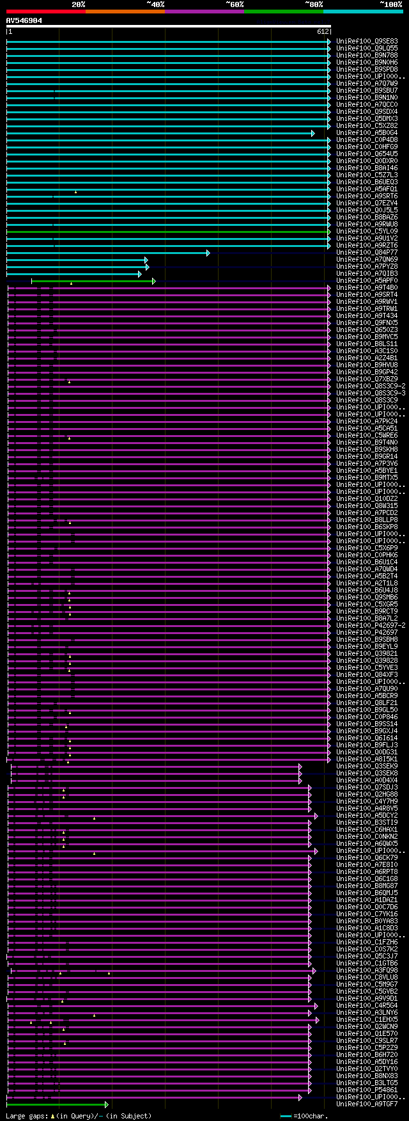The image size is (409, 1121).
Task: Select the UniRef100_A1DAZ1 label
Action: 367,900
